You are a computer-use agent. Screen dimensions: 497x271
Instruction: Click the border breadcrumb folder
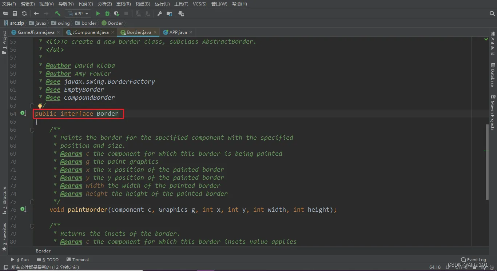point(86,23)
